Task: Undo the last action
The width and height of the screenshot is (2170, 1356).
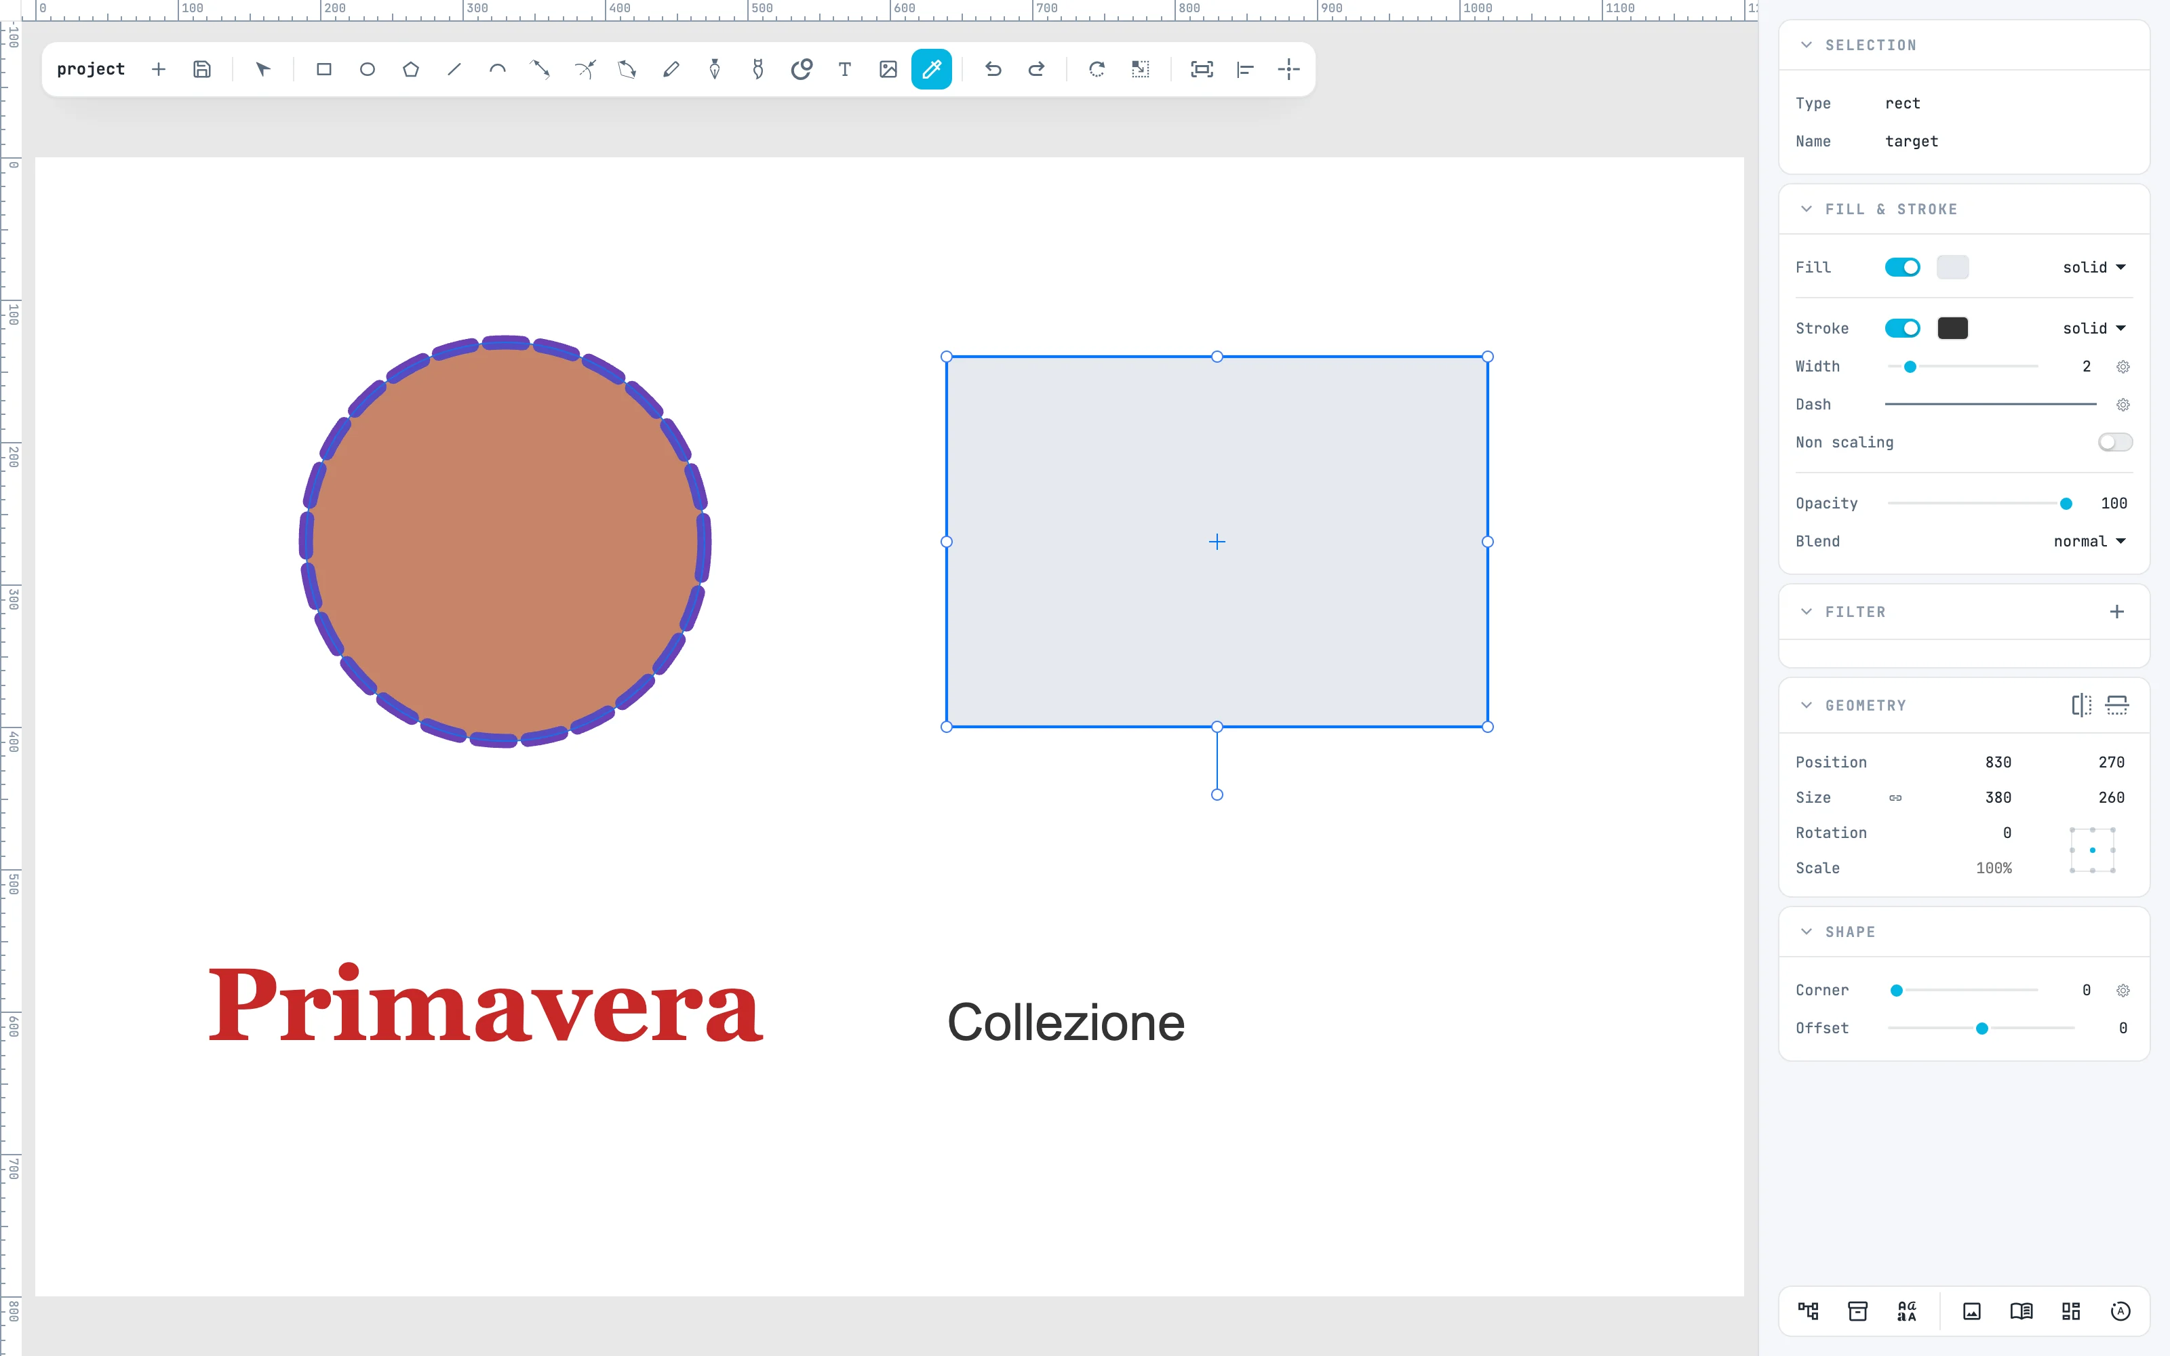Action: (993, 69)
